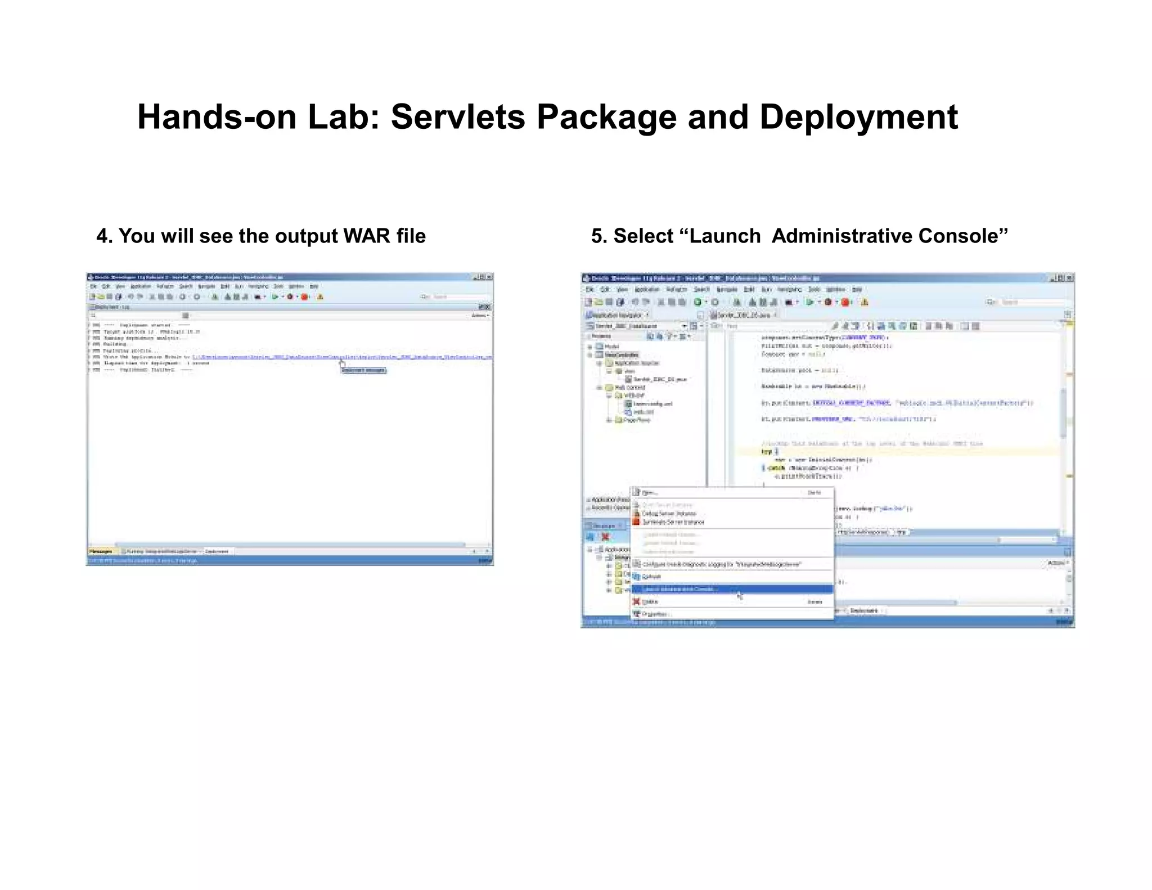Click vertical scrollbar of right code editor
This screenshot has height=890, width=1152.
(1063, 413)
